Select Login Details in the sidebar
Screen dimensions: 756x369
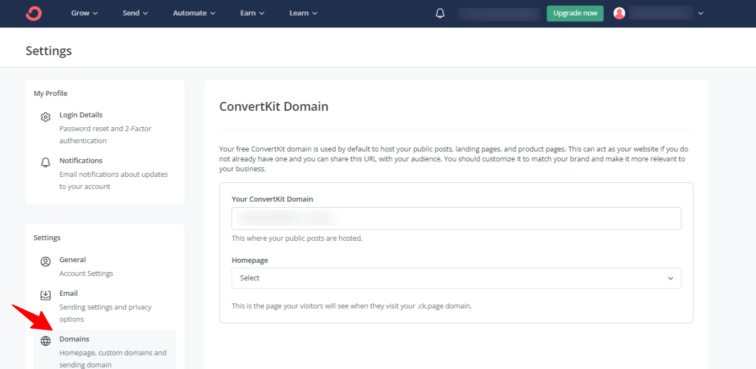81,115
